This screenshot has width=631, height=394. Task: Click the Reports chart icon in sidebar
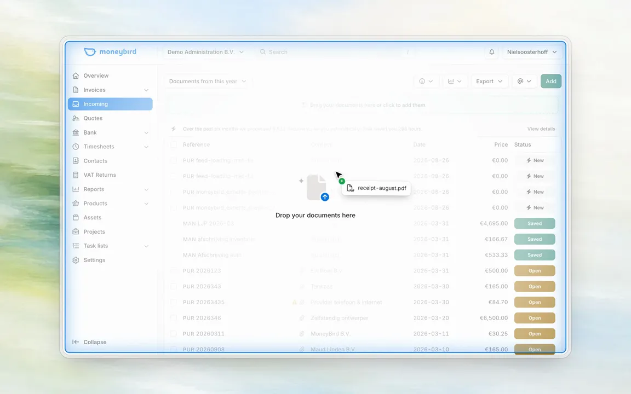click(76, 189)
